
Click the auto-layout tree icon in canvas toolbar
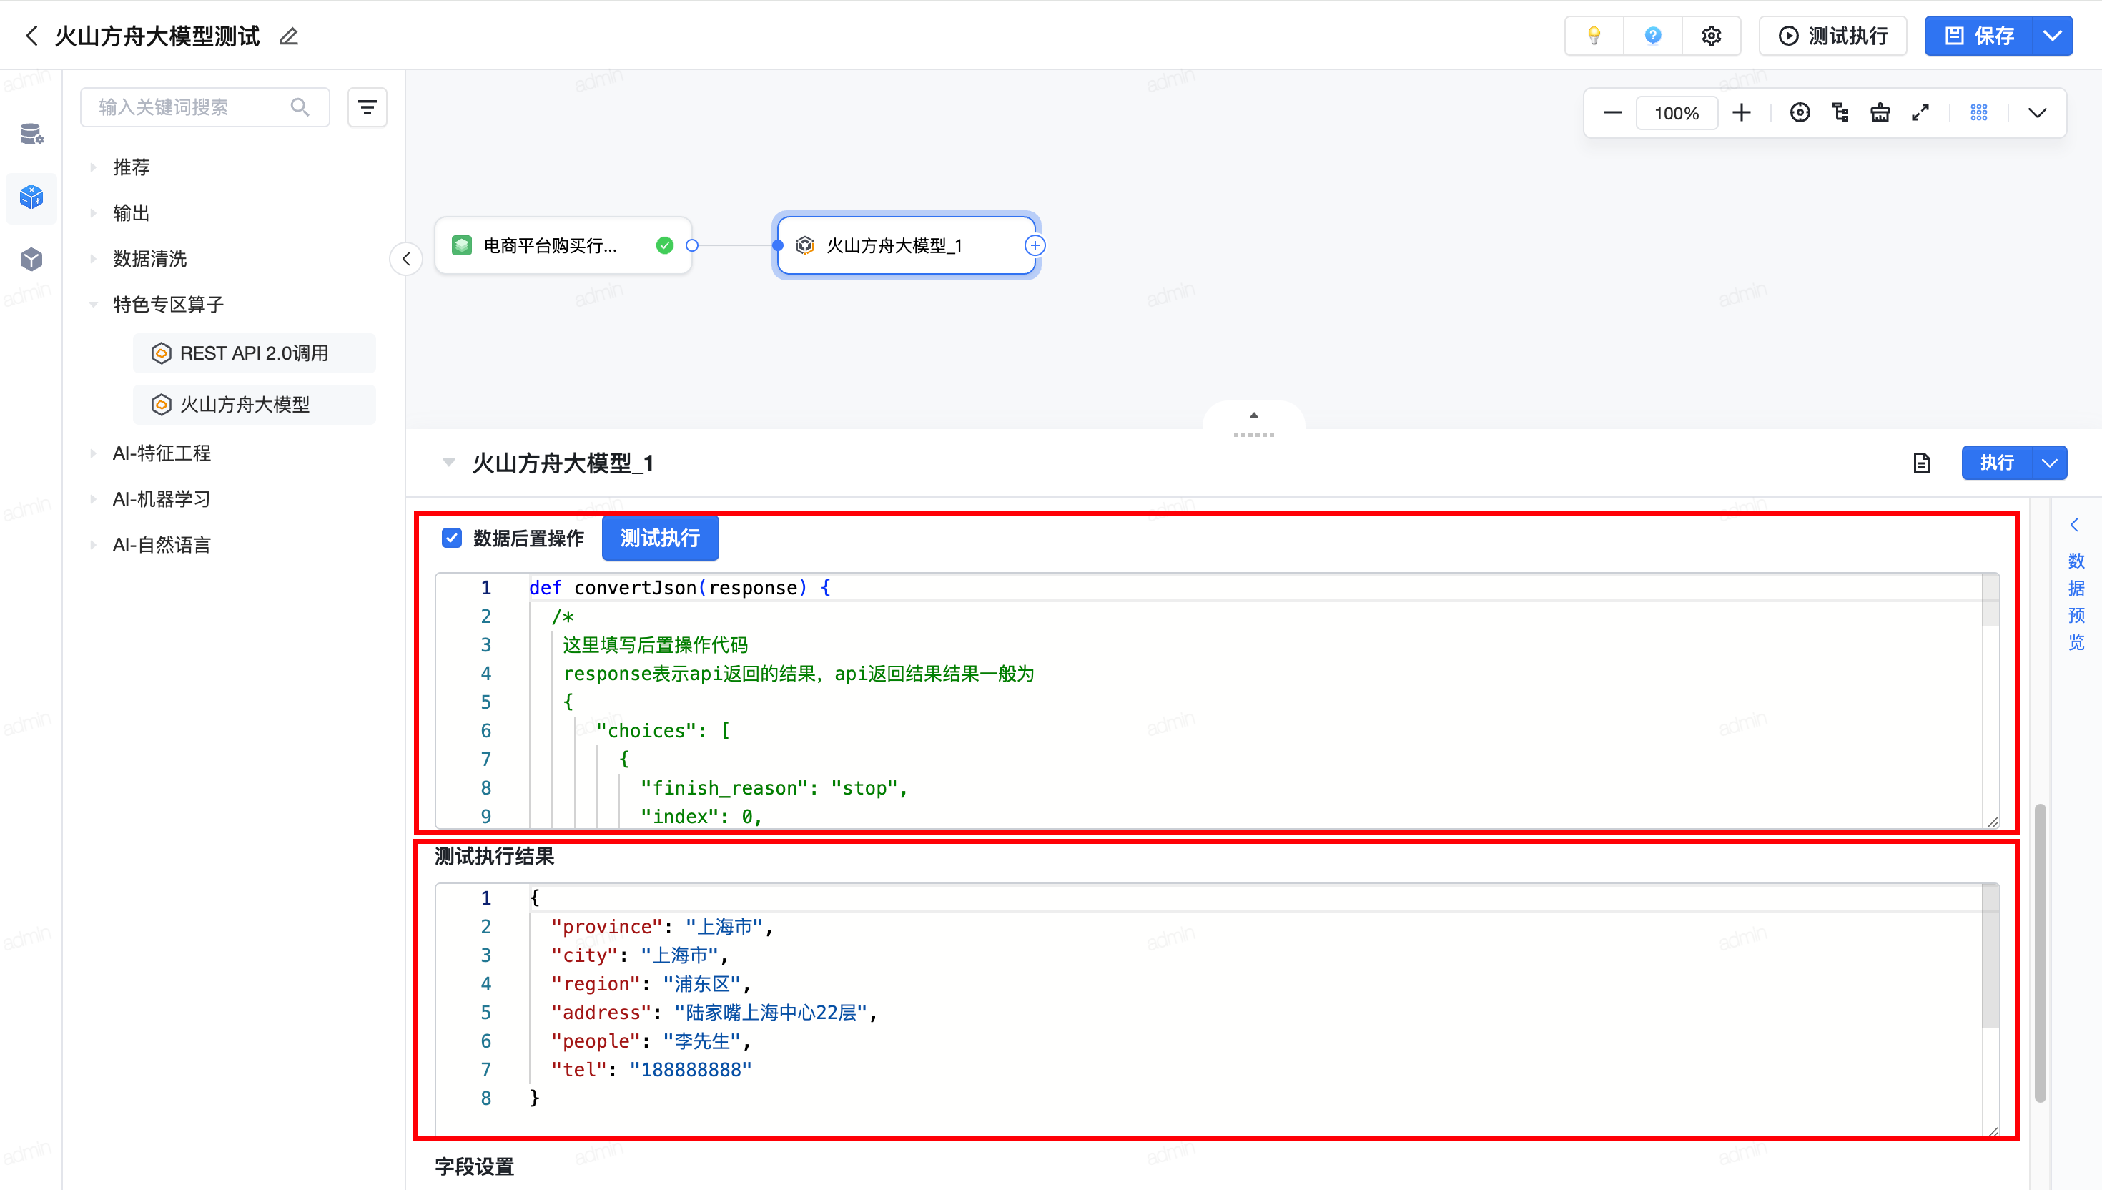pos(1840,113)
